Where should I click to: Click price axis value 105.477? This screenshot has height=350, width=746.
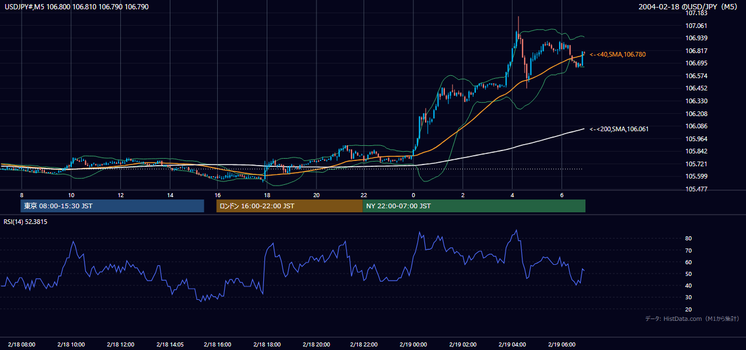click(696, 189)
